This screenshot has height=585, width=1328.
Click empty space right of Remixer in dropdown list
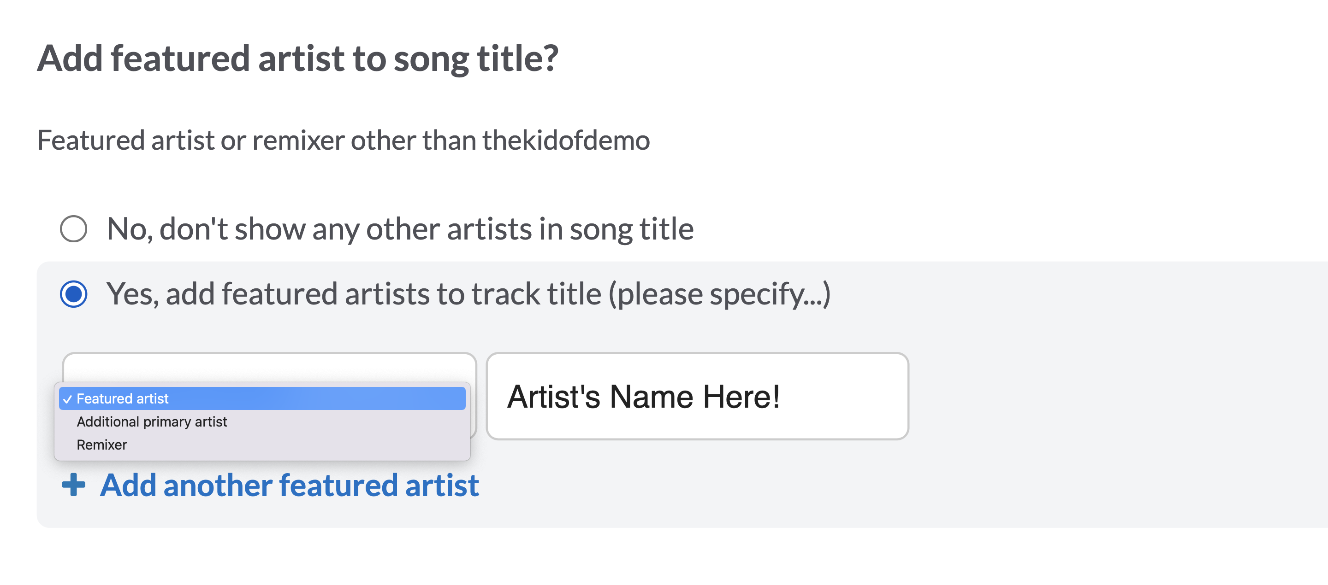[309, 445]
